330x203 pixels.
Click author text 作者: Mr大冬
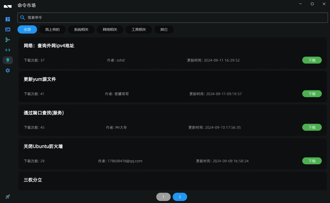[116, 127]
